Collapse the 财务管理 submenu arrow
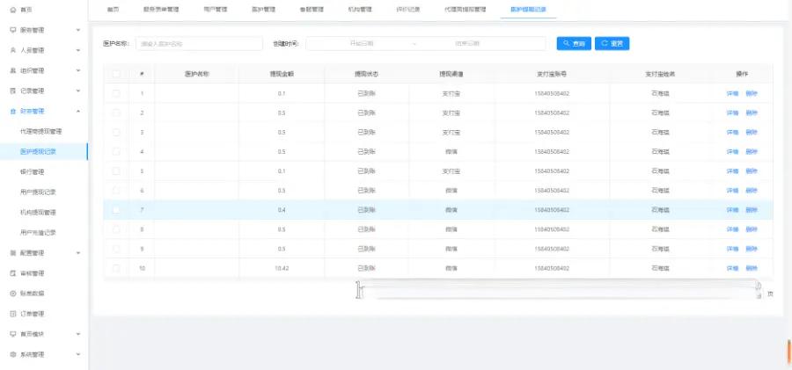The width and height of the screenshot is (792, 370). [77, 111]
